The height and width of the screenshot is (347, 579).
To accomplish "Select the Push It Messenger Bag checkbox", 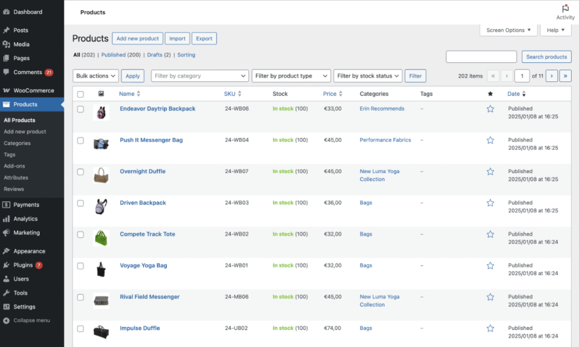I will 80,141.
